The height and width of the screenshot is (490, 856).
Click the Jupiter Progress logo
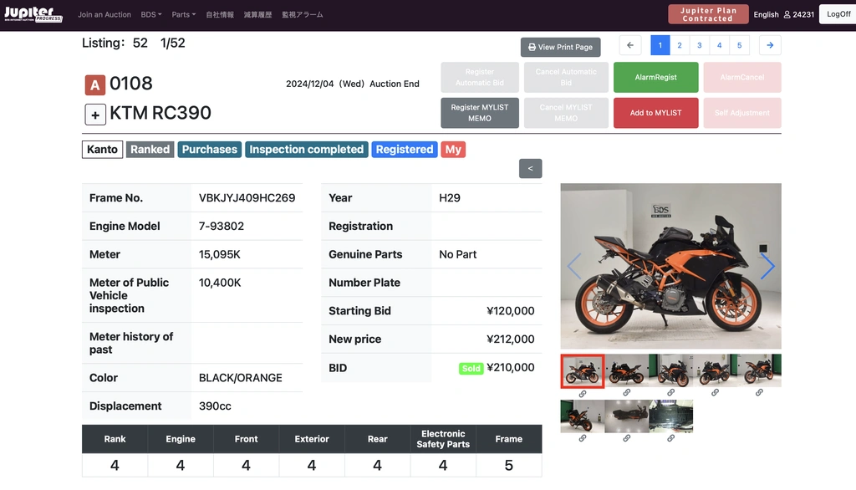[33, 14]
